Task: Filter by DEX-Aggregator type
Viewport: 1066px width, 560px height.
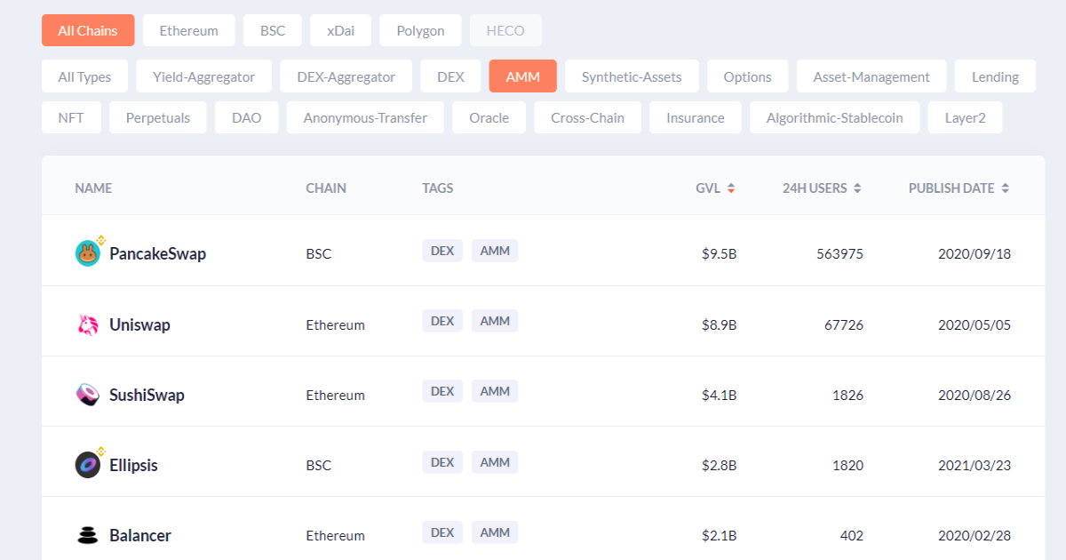Action: 346,76
